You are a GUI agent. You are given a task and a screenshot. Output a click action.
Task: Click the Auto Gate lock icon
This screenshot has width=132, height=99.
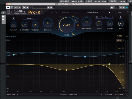pyautogui.click(x=112, y=17)
